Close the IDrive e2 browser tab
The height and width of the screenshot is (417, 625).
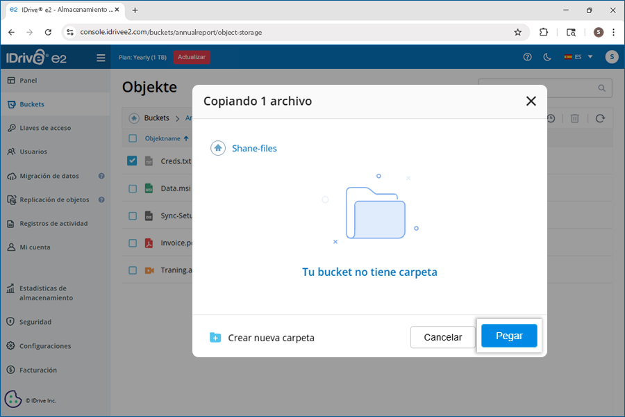pyautogui.click(x=117, y=10)
